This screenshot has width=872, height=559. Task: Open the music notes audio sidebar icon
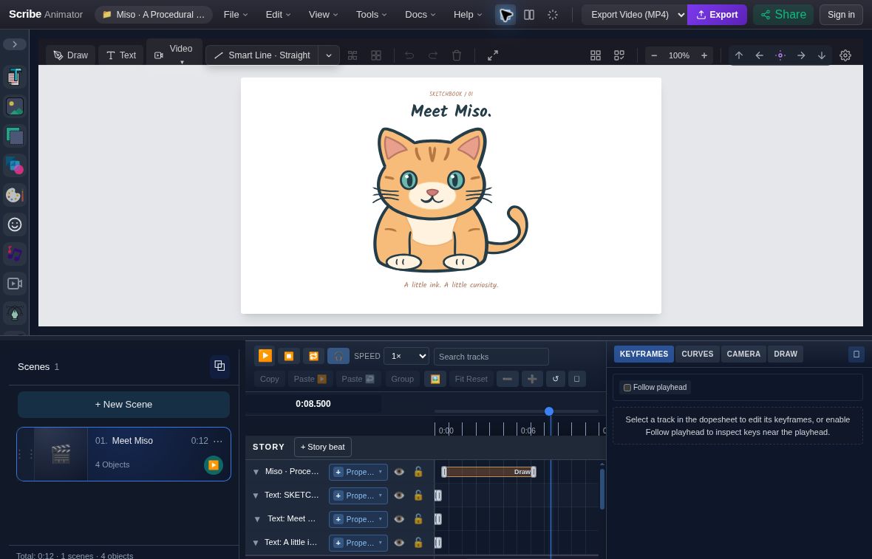pyautogui.click(x=15, y=254)
